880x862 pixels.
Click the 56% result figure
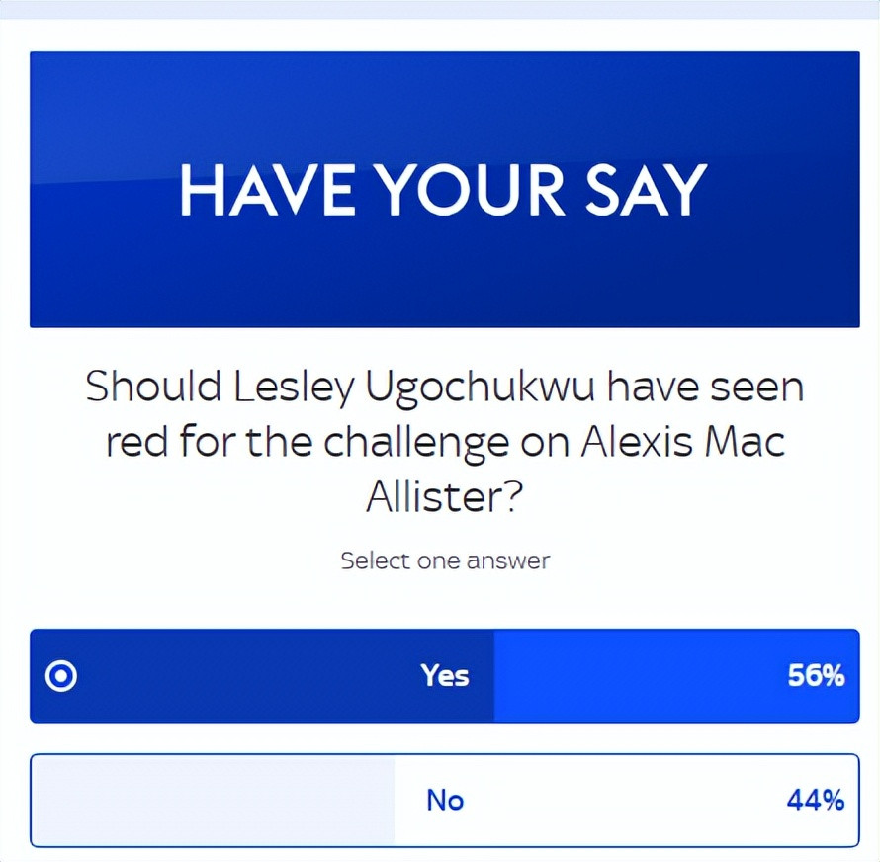click(x=816, y=675)
